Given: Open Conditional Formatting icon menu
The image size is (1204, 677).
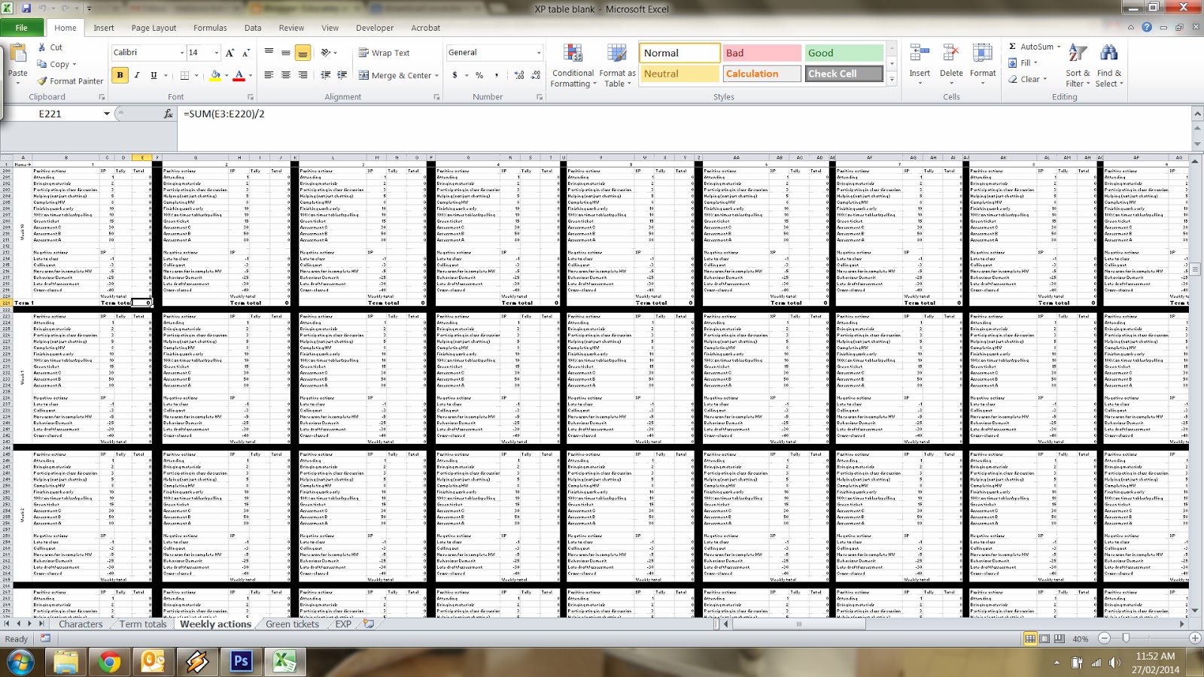Looking at the screenshot, I should [573, 53].
